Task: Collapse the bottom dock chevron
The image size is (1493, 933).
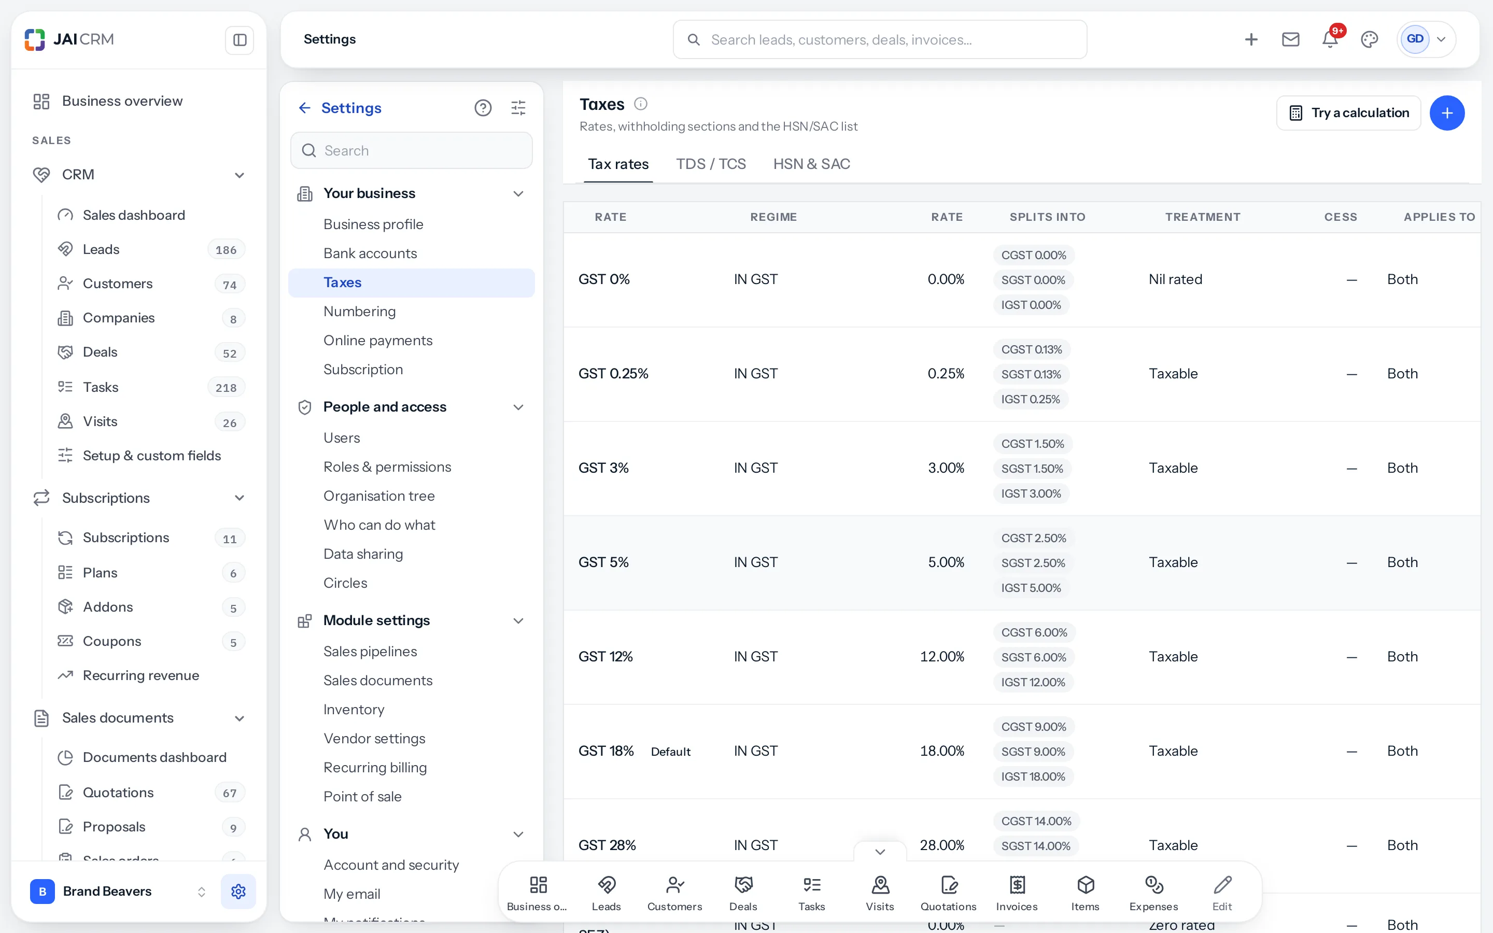Action: point(880,852)
